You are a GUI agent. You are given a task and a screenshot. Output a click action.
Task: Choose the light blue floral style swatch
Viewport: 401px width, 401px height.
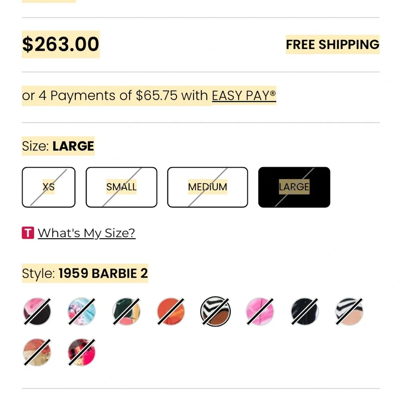(82, 312)
